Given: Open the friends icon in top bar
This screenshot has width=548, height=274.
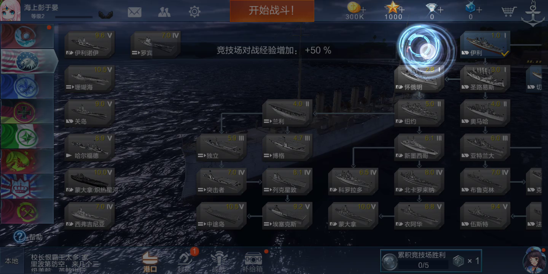Looking at the screenshot, I should pos(164,12).
